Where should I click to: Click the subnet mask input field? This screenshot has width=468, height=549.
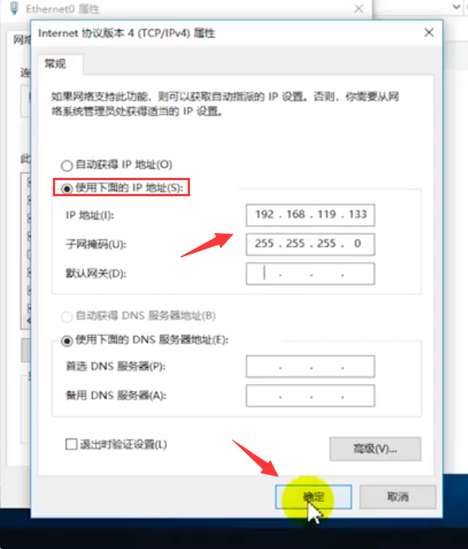[310, 245]
